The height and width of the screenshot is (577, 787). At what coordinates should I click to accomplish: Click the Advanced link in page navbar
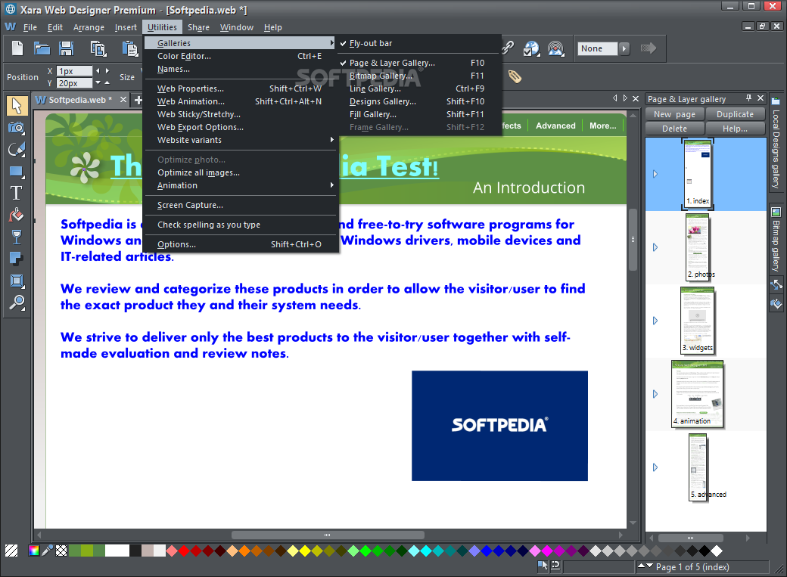pos(555,126)
